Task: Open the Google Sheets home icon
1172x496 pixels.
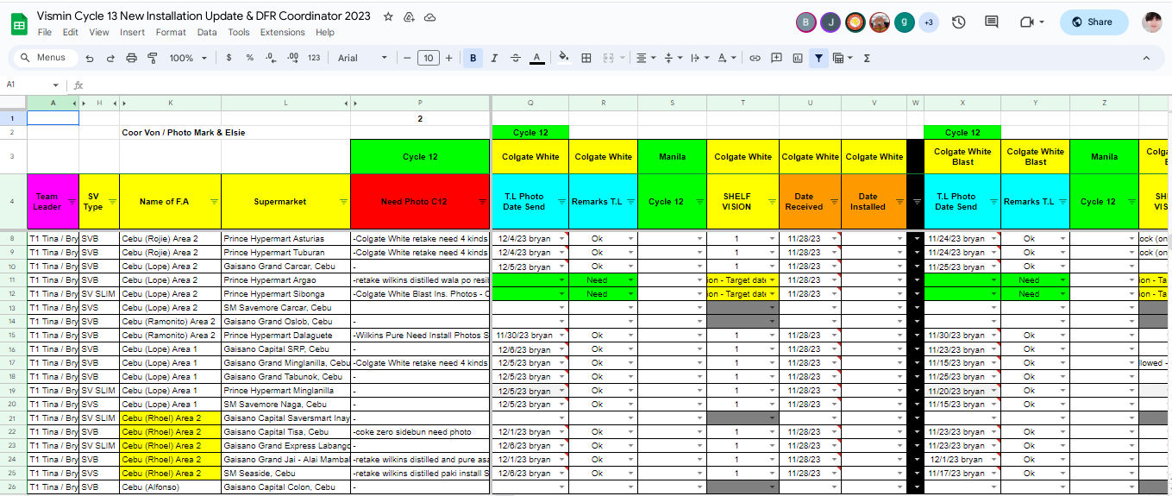Action: 19,23
